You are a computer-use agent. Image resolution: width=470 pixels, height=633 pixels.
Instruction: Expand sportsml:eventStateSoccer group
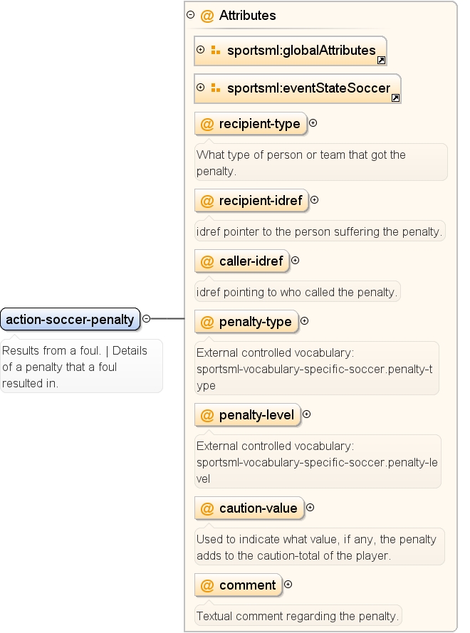coord(200,87)
